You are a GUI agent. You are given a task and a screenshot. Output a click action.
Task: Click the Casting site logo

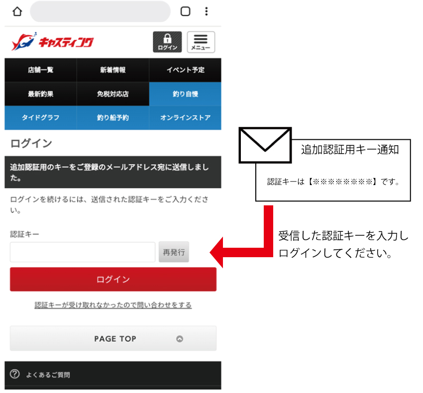pos(53,42)
